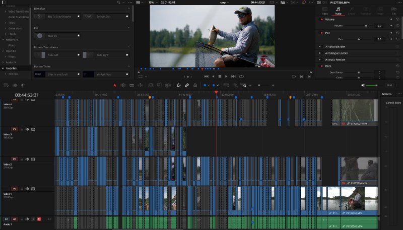Open the carp timeline name dropdown

tap(224, 3)
